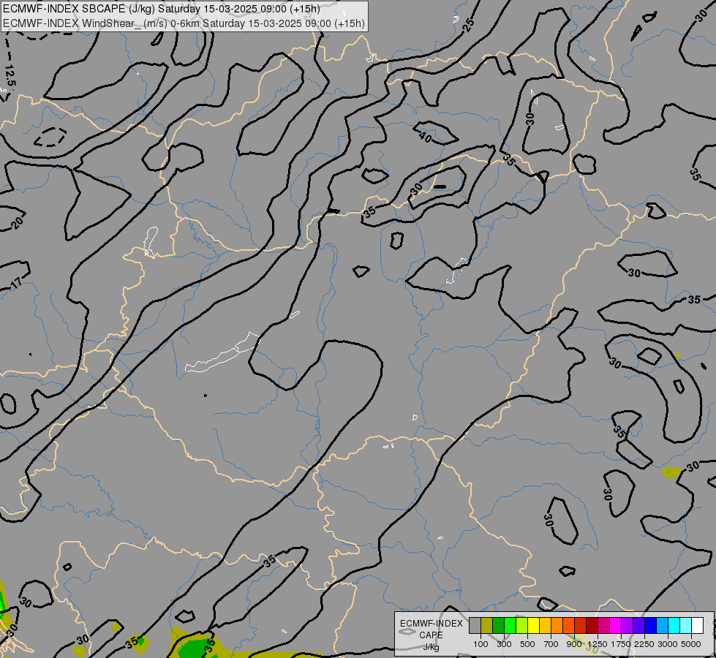Viewport: 716px width, 658px height.
Task: Click the J/kg unit in the legend
Action: tap(431, 647)
